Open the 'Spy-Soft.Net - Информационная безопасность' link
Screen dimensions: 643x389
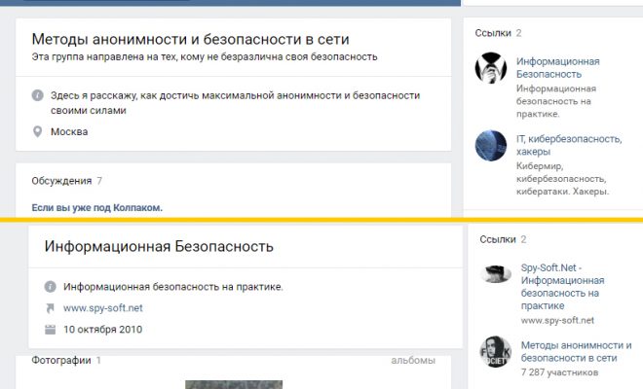click(562, 279)
